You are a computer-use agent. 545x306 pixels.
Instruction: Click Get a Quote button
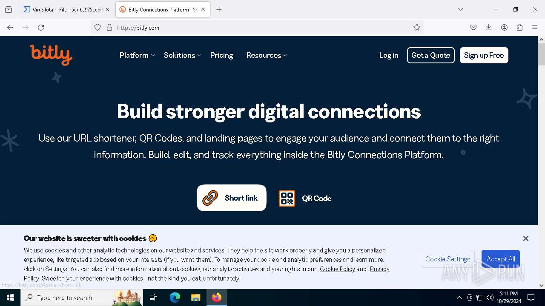431,55
